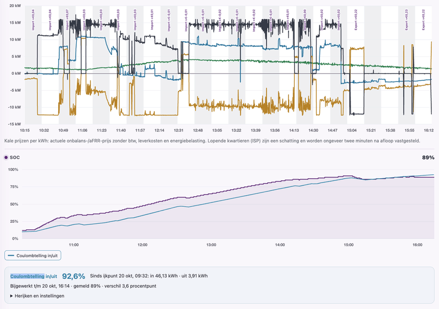
Task: Click the 20 kW axis label
Action: [15, 5]
